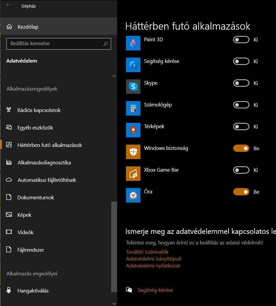Enable Xbox Game Bar background toggle
The height and width of the screenshot is (306, 276).
click(241, 170)
